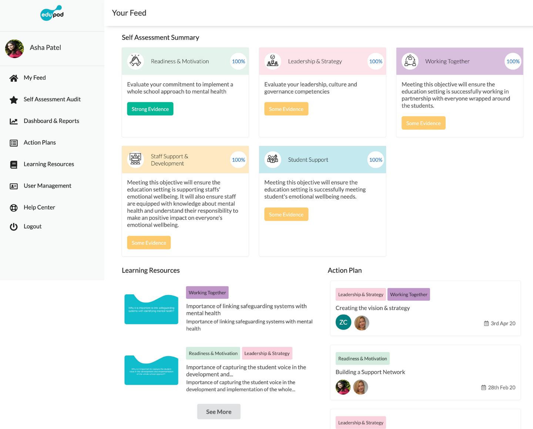Click the Learning Resources book icon
This screenshot has width=533, height=429.
pos(14,165)
